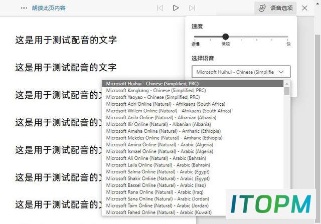The height and width of the screenshot is (224, 321).
Task: Select Microsoft Salma Arabic (Egypt) voice
Action: pyautogui.click(x=193, y=171)
